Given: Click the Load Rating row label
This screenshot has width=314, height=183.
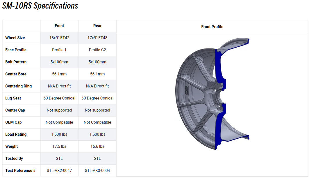Looking at the screenshot, I should click(x=16, y=134).
